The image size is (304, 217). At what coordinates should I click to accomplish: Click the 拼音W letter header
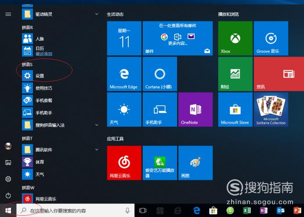pyautogui.click(x=28, y=188)
